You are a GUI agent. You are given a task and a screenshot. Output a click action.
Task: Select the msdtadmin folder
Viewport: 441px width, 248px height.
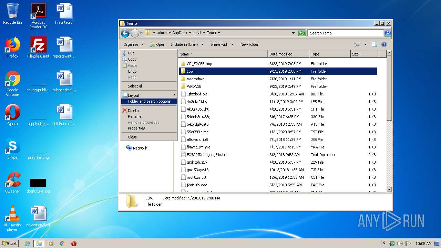[278, 79]
